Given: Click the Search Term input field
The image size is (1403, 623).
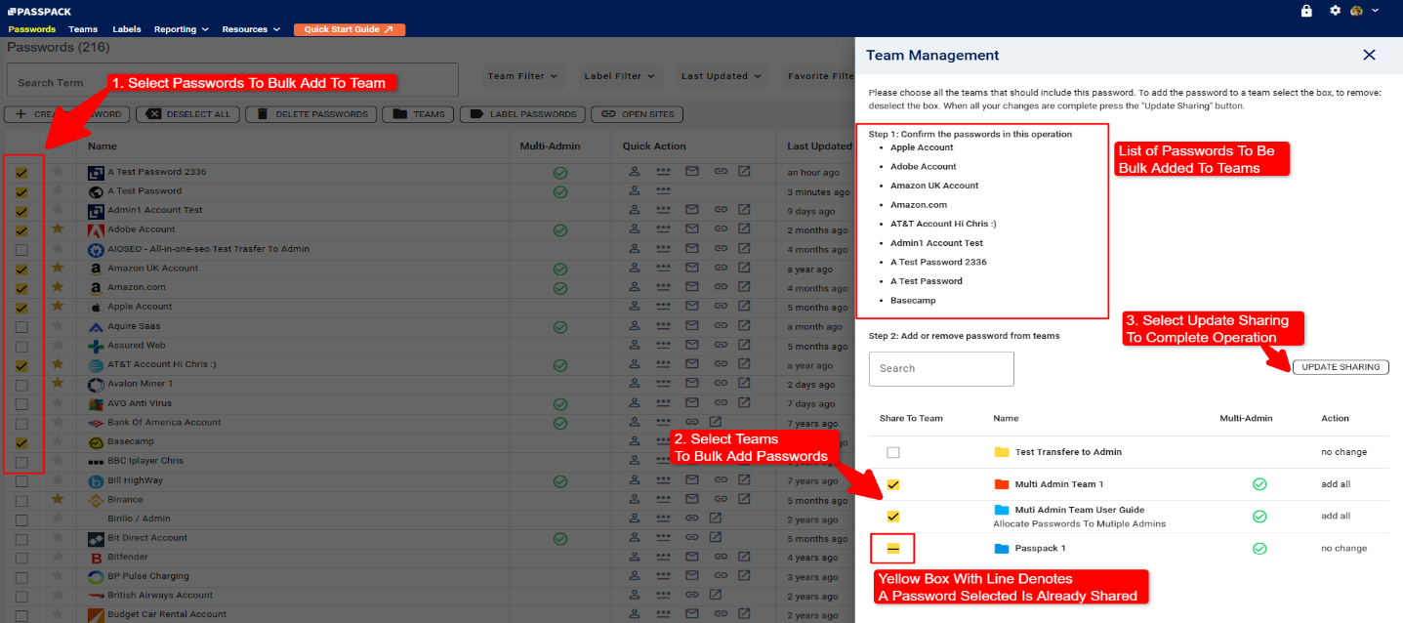Looking at the screenshot, I should (x=232, y=81).
